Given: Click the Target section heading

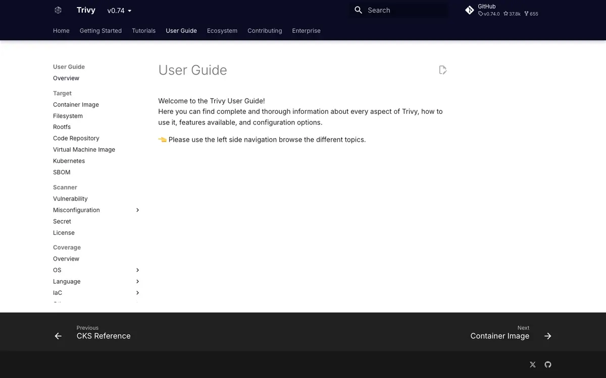Looking at the screenshot, I should coord(62,93).
